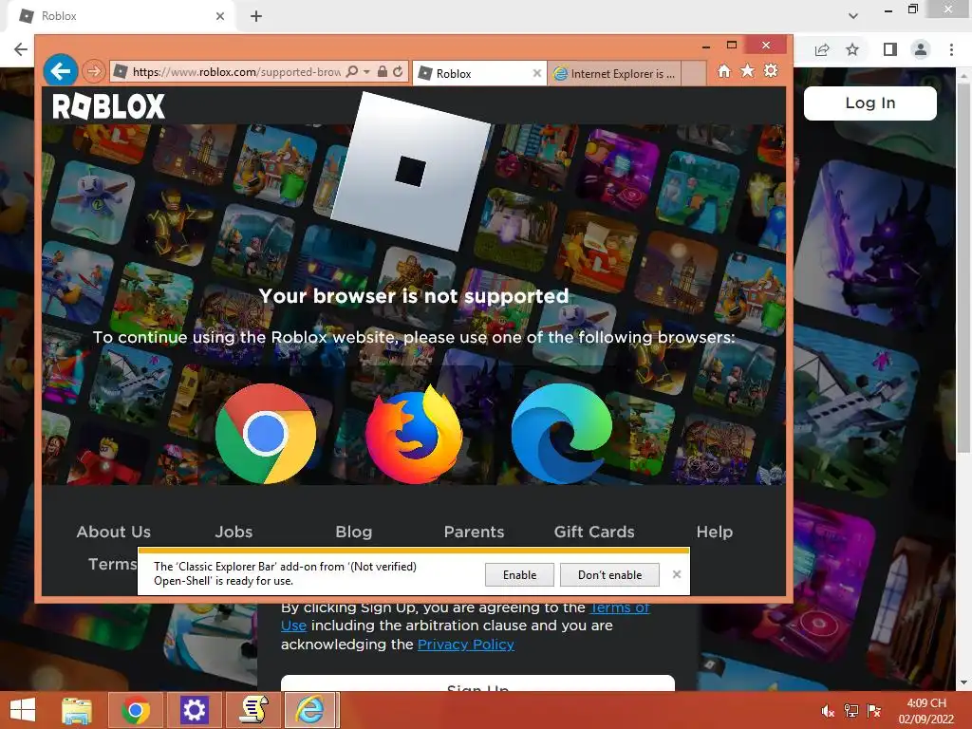972x729 pixels.
Task: Click Chrome's share page icon
Action: [822, 49]
